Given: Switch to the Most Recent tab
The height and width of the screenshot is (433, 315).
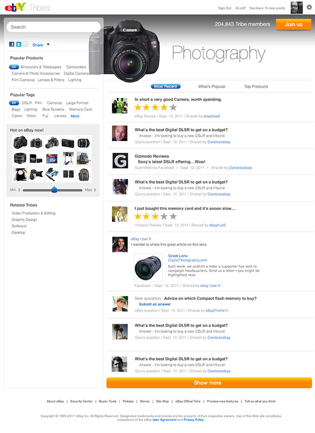Looking at the screenshot, I should [x=166, y=86].
